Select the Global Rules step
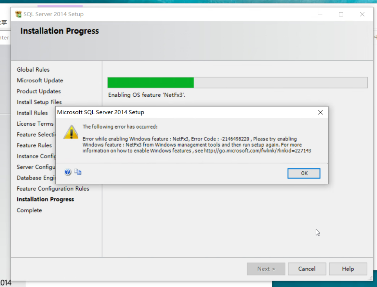 (x=33, y=69)
